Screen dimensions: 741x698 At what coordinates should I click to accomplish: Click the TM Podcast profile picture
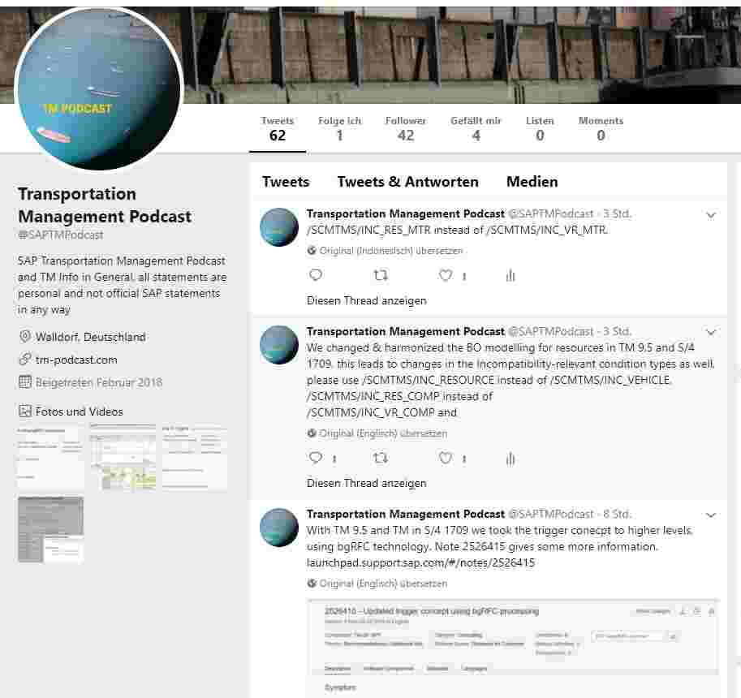(x=99, y=89)
